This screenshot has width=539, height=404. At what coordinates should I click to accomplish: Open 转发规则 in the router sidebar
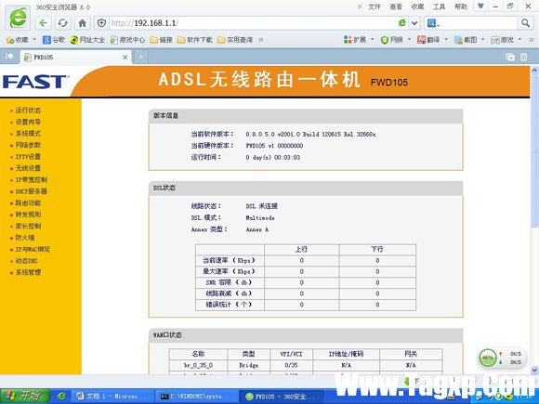point(28,215)
